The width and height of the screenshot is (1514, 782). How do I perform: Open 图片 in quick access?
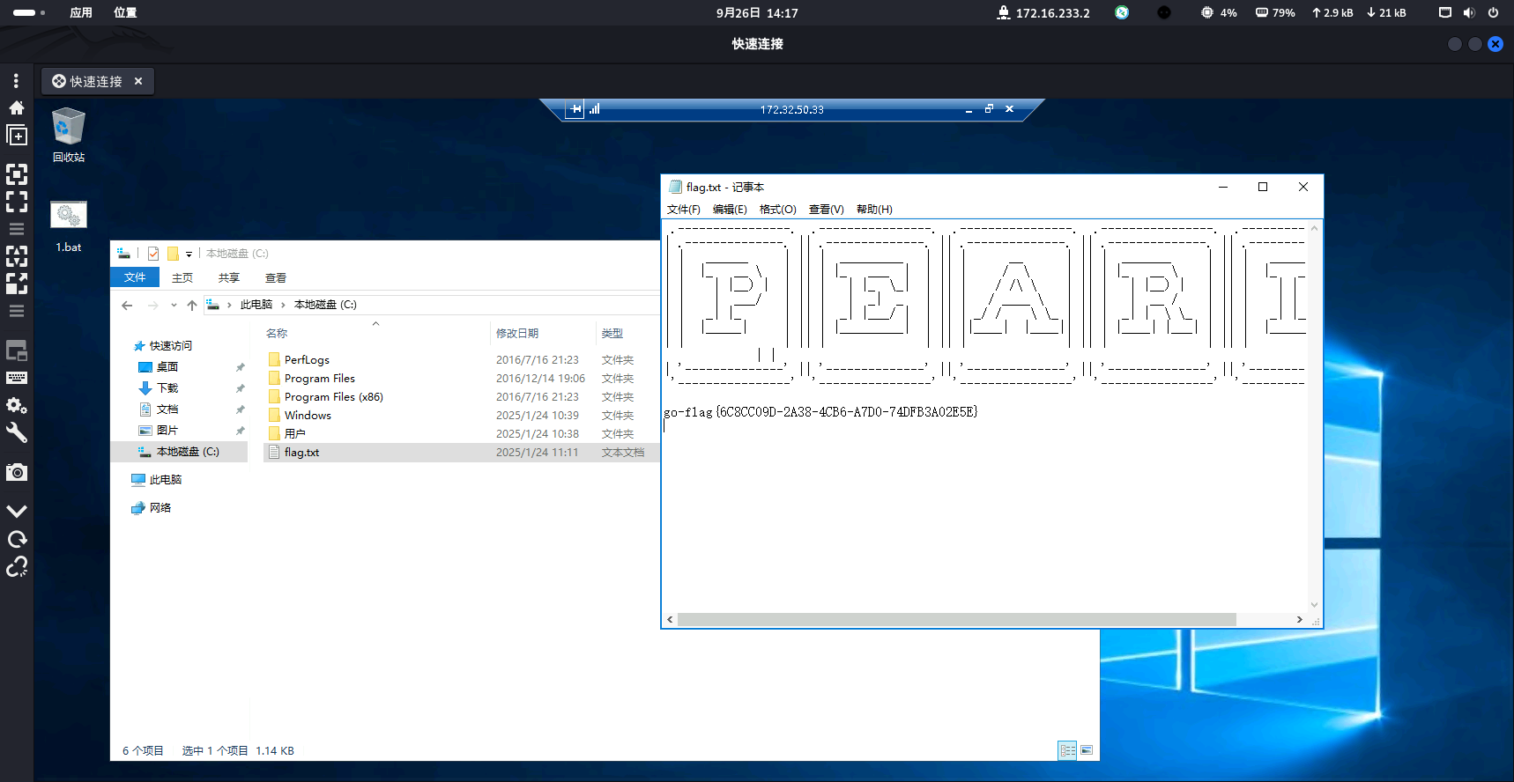coord(167,431)
